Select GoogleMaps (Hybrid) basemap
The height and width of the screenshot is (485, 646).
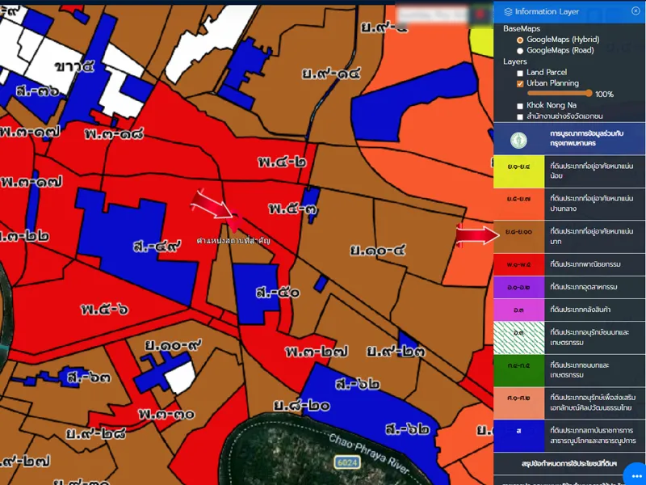click(520, 39)
